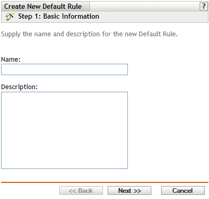Click inside the Description text area
This screenshot has height=199, width=209.
(x=64, y=130)
